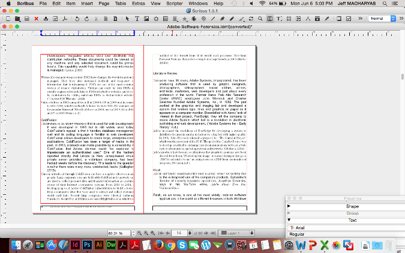Click the zoom out magnifier icon
The width and height of the screenshot is (405, 253).
140,232
